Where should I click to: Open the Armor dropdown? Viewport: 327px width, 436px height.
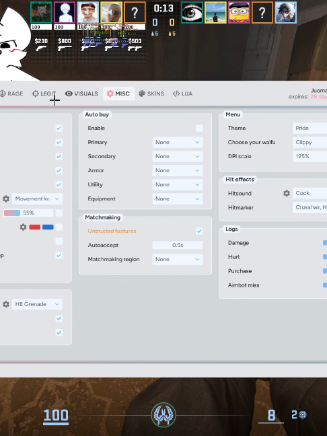(x=178, y=170)
